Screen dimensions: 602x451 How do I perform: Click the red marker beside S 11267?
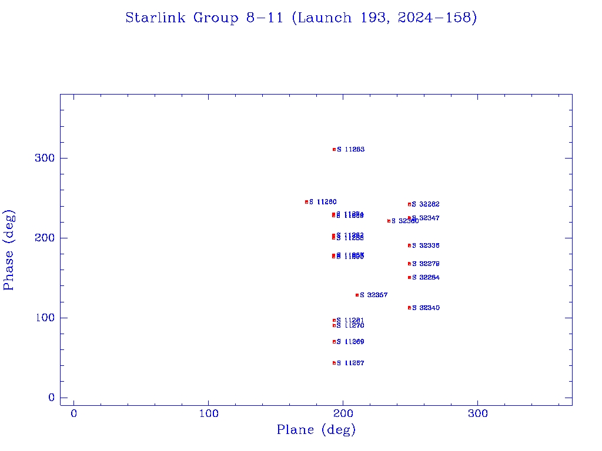click(334, 363)
